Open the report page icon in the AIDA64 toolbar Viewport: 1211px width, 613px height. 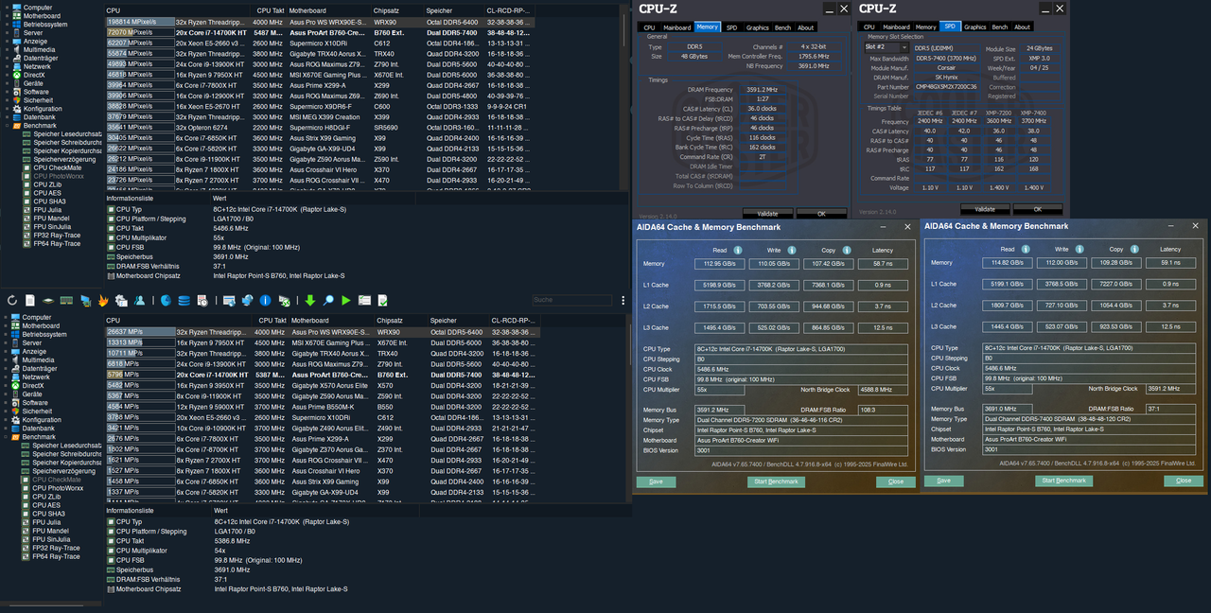coord(30,301)
